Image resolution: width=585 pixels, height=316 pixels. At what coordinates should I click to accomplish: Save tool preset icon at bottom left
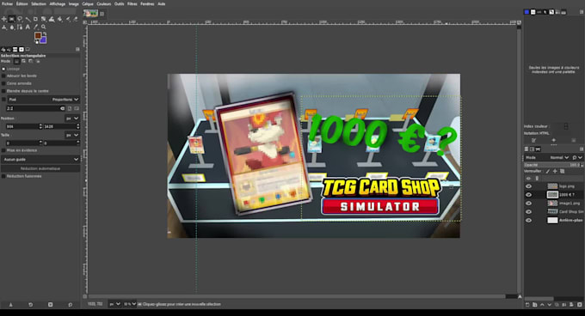click(11, 305)
